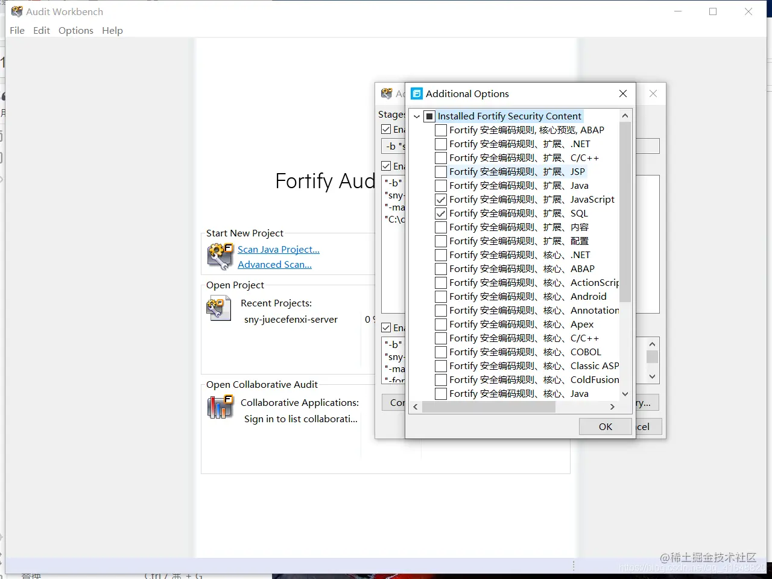772x579 pixels.
Task: Uncheck the 扩展、JavaScript rule checkbox
Action: click(x=441, y=199)
